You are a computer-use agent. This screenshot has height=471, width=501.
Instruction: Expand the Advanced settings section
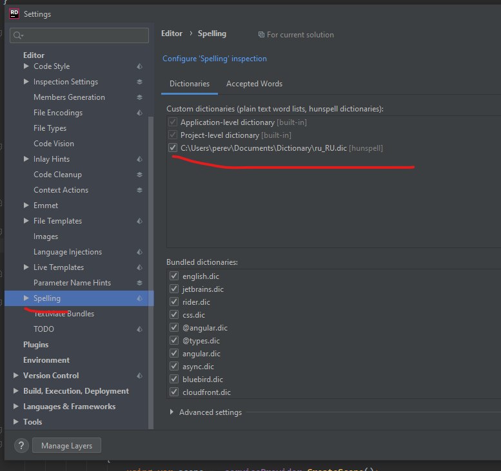click(x=172, y=412)
